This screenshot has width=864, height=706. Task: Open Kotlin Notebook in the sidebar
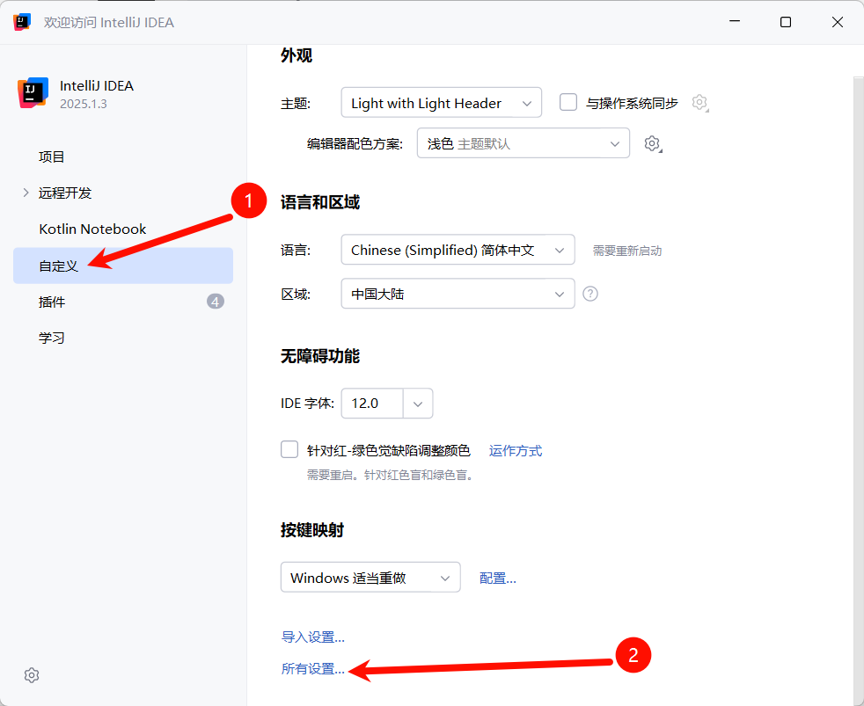click(92, 229)
